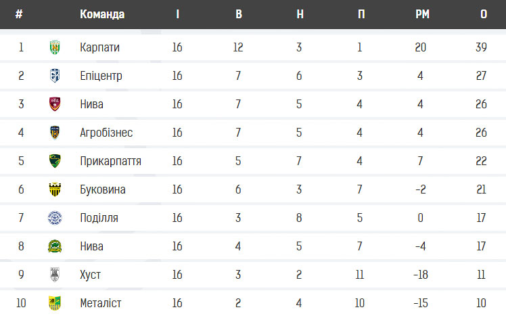The width and height of the screenshot is (506, 316).
Task: Sort by the РМ goal difference header
Action: (422, 14)
